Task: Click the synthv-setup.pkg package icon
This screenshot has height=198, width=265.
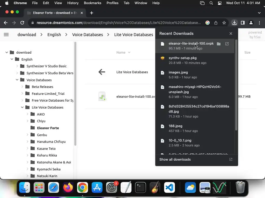Action: tap(163, 58)
